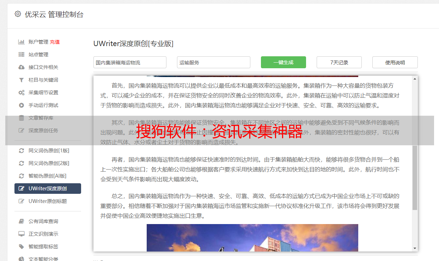The height and width of the screenshot is (261, 439).
Task: Click the bar chart icon next to 账户管理
Action: tap(22, 42)
